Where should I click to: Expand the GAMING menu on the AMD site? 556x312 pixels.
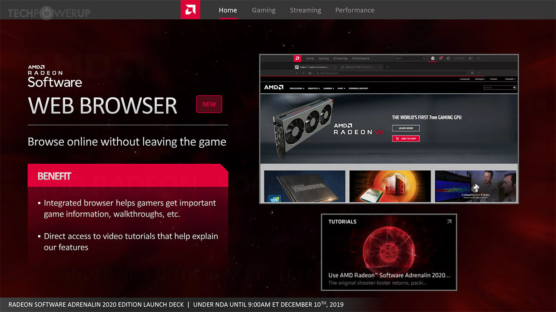click(x=328, y=88)
